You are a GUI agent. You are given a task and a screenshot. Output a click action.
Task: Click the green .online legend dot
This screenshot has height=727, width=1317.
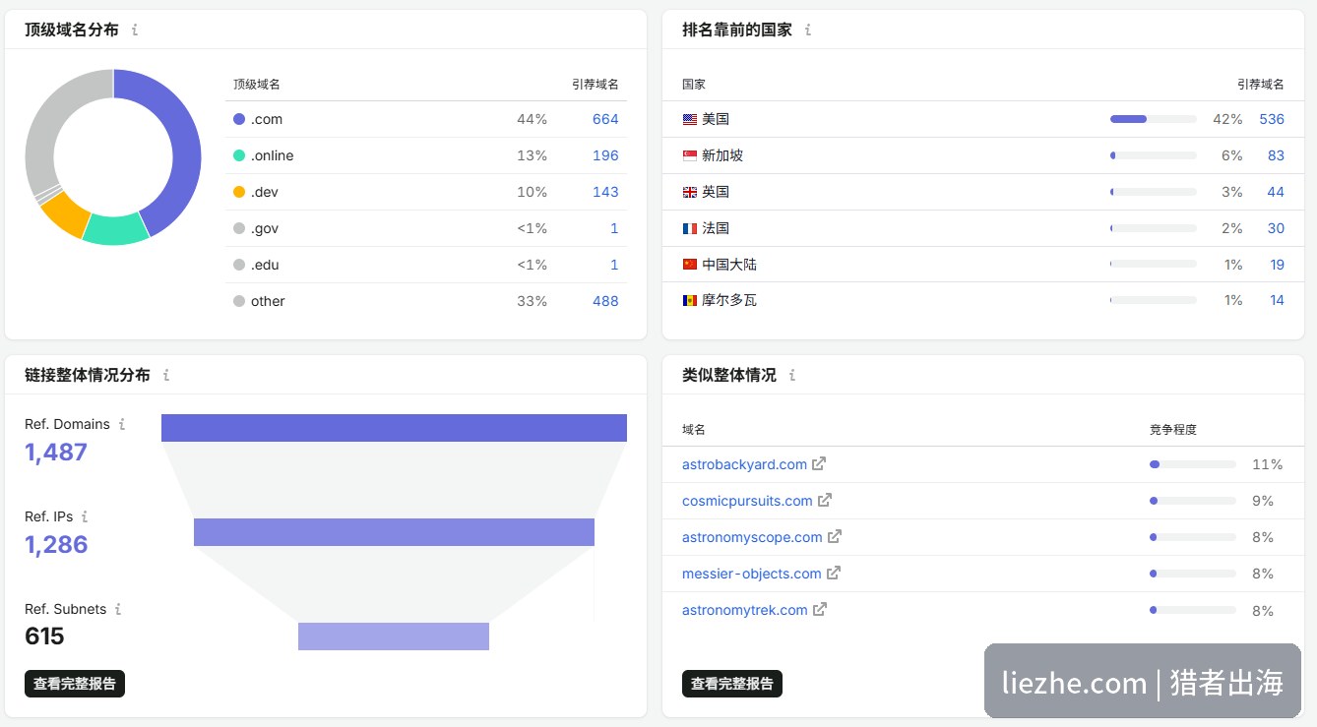tap(239, 155)
